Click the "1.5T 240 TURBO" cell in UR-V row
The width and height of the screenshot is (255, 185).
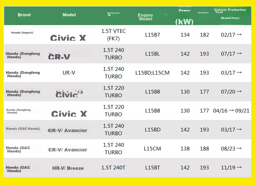point(114,73)
